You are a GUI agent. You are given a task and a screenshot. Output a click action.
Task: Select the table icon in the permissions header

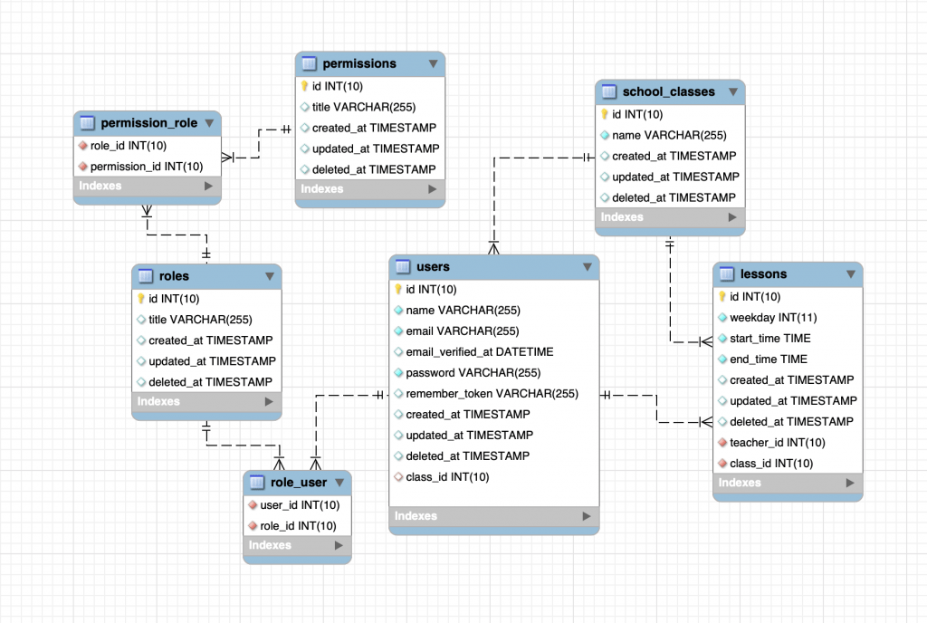[309, 63]
